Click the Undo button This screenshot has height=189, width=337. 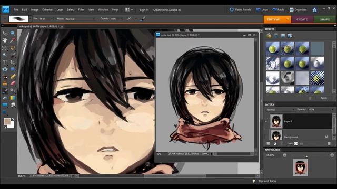point(262,10)
